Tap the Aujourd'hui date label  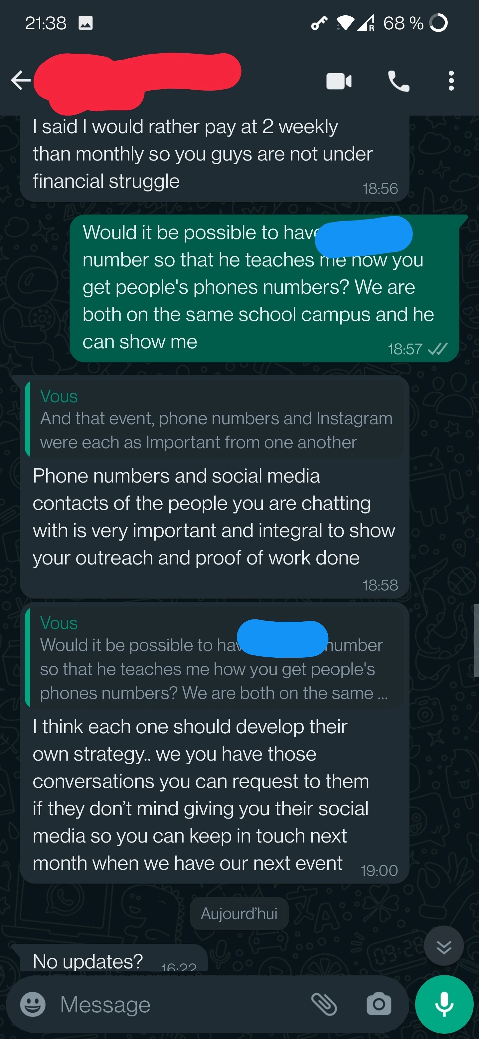(239, 913)
